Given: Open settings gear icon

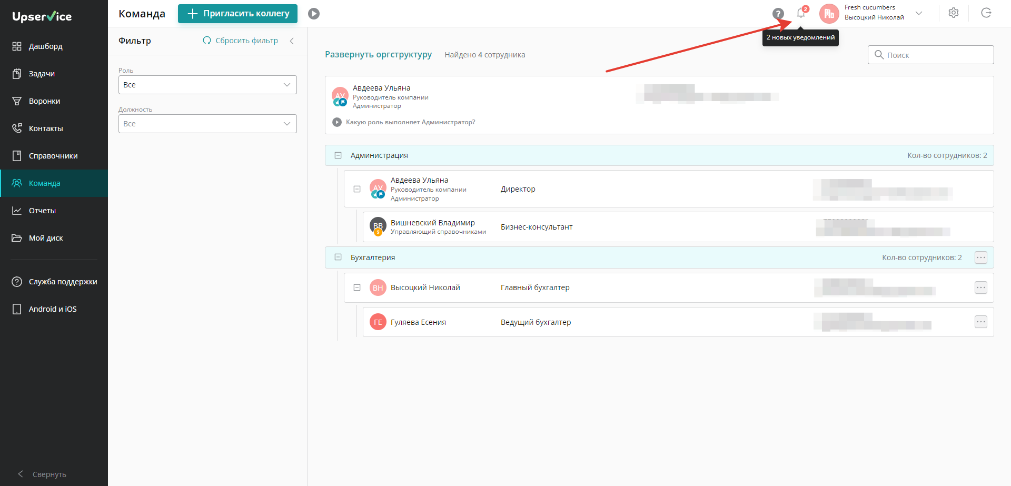Looking at the screenshot, I should pyautogui.click(x=954, y=13).
